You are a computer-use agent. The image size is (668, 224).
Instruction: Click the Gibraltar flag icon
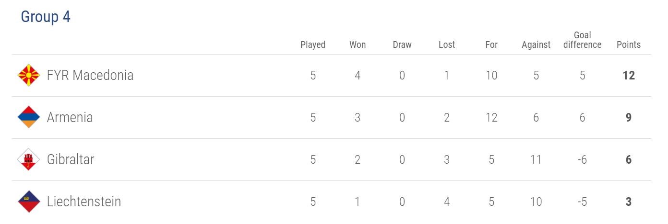pyautogui.click(x=29, y=159)
